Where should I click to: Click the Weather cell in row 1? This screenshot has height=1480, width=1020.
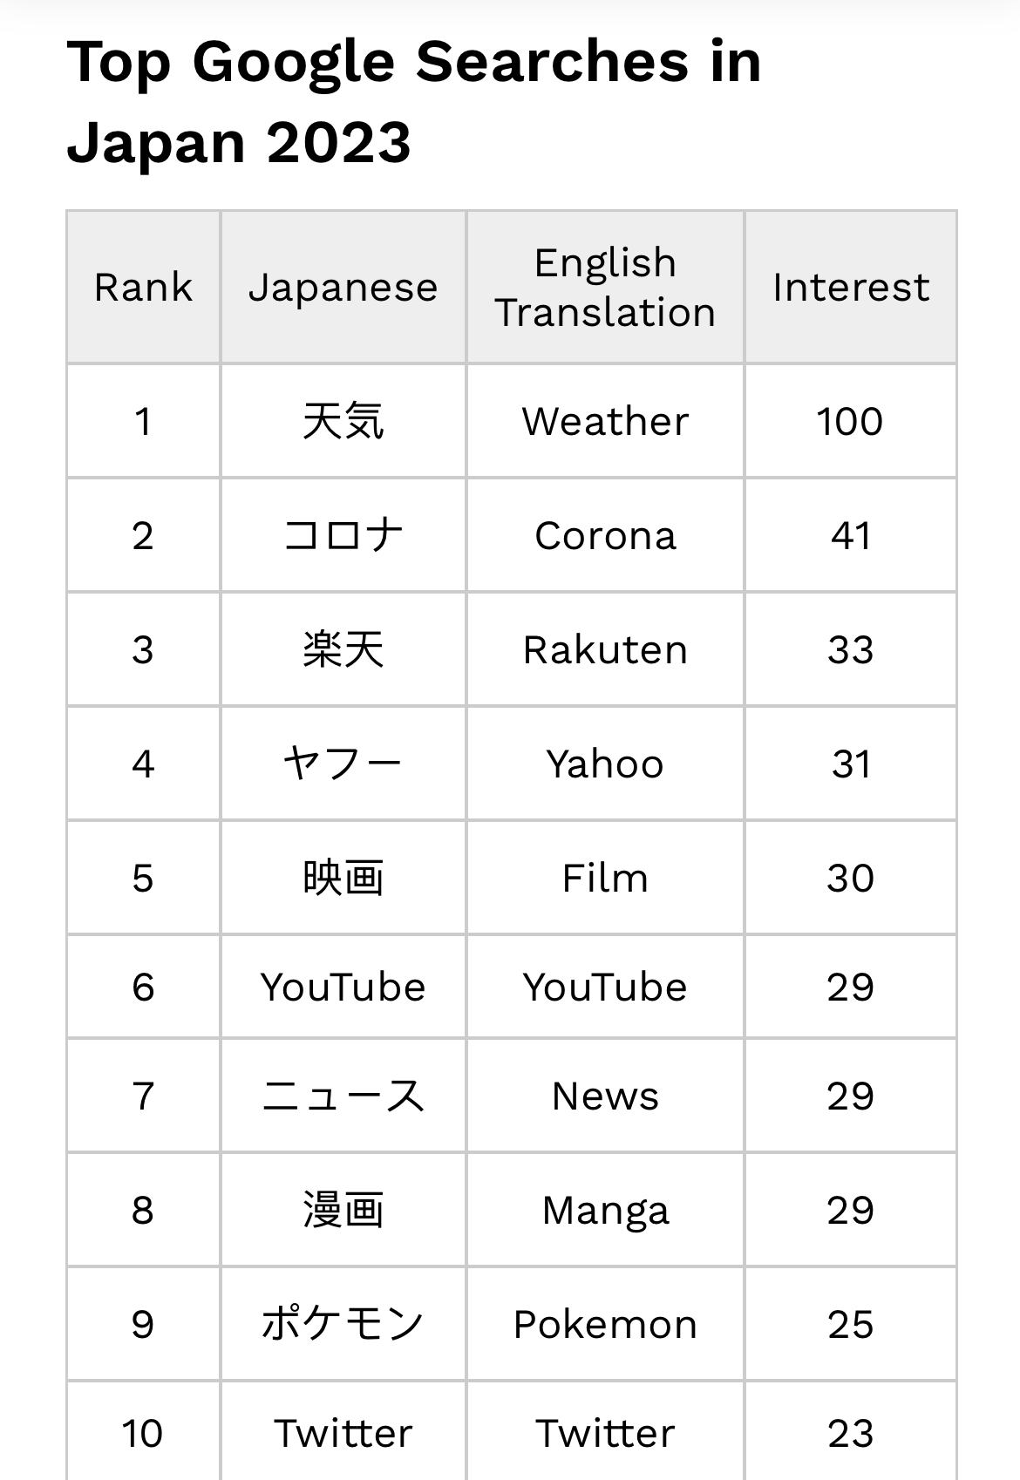point(605,422)
